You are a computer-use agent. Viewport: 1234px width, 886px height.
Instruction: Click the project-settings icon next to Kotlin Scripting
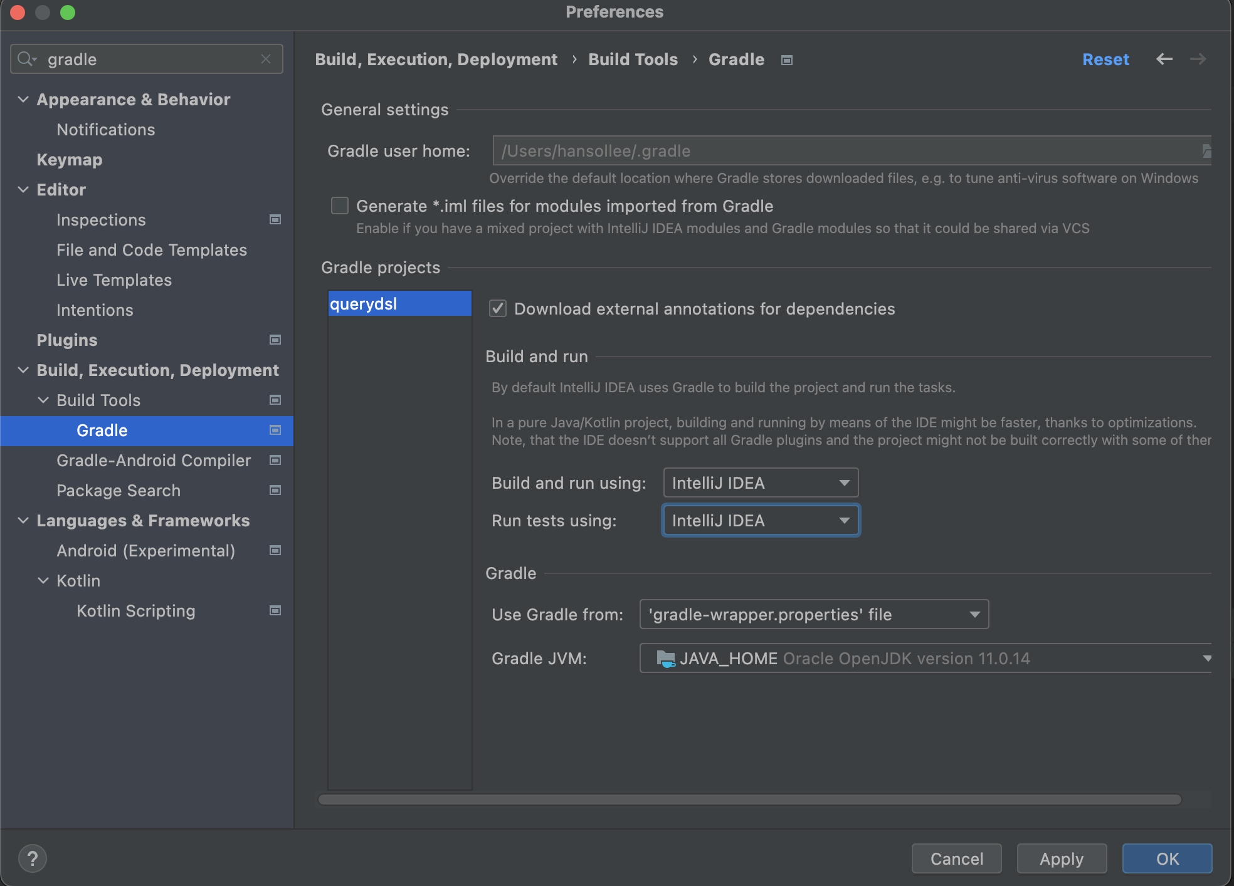[x=275, y=610]
